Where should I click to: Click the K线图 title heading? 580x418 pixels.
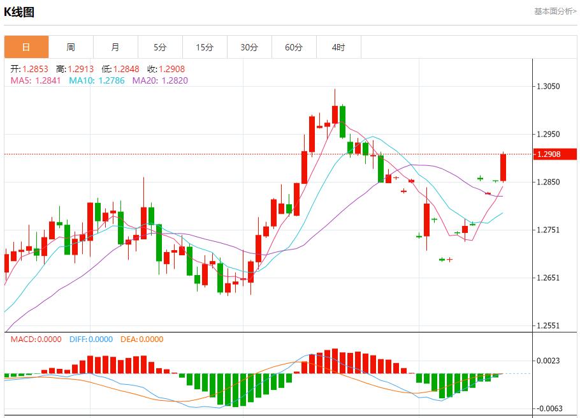(x=19, y=12)
